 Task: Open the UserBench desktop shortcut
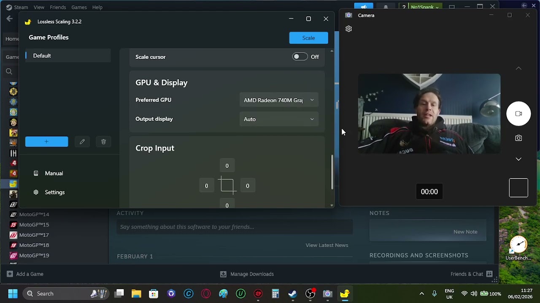pyautogui.click(x=518, y=248)
